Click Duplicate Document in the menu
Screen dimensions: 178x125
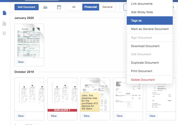pos(145,63)
